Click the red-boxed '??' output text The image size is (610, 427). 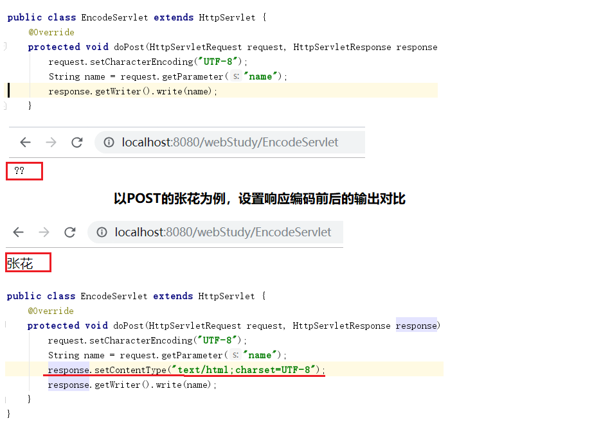click(x=19, y=171)
